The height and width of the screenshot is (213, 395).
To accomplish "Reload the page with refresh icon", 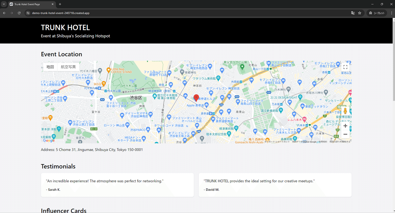I will [x=19, y=13].
